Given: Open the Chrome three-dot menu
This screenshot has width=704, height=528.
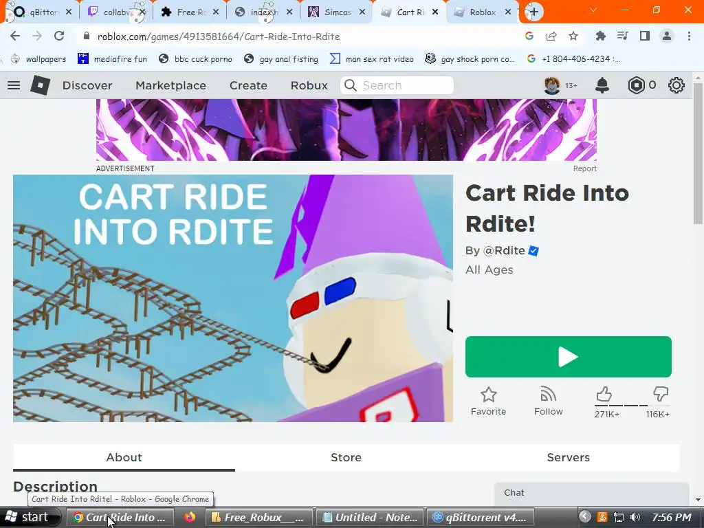Looking at the screenshot, I should (x=689, y=36).
